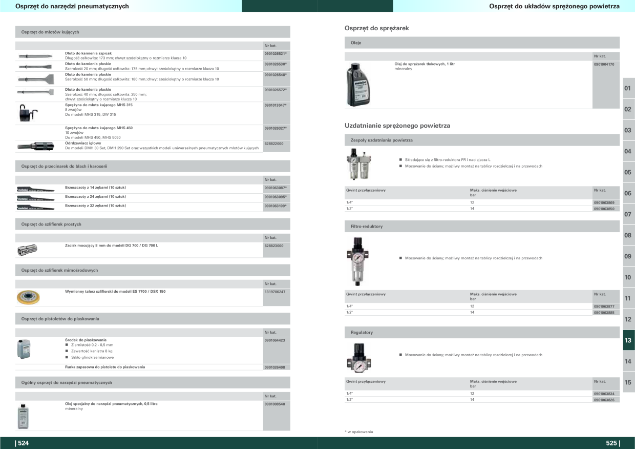
Task: Select catalog number 0901026408
Action: tap(275, 368)
